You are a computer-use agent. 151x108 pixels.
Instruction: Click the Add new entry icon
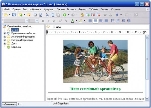point(21,15)
